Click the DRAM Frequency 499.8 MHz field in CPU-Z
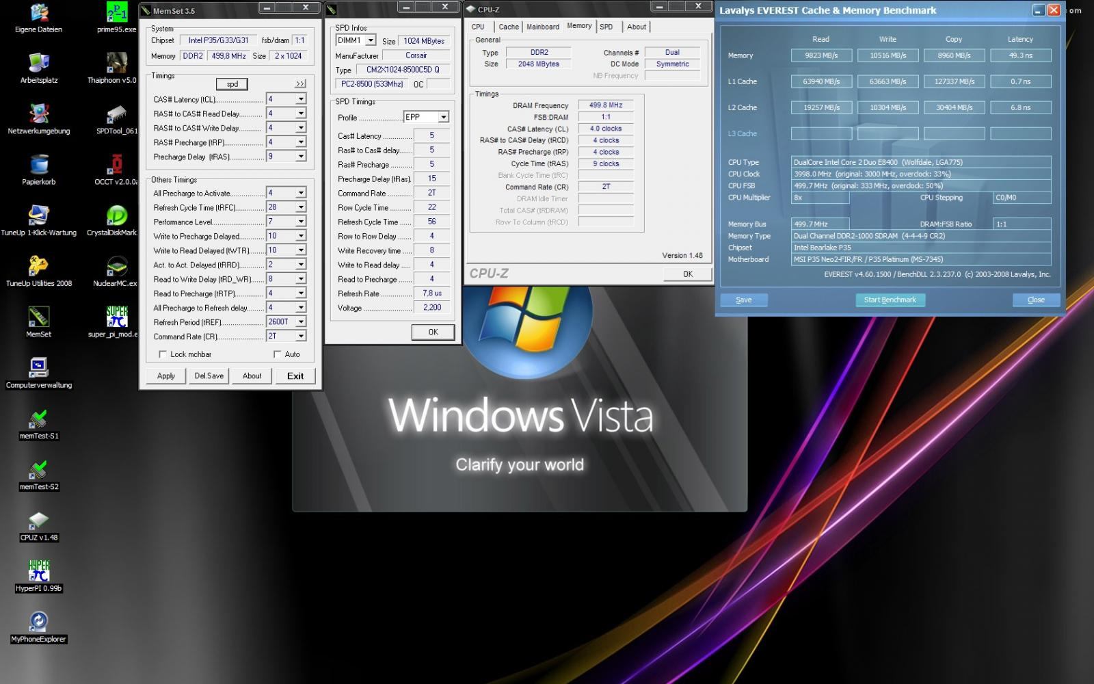The width and height of the screenshot is (1094, 684). click(606, 105)
